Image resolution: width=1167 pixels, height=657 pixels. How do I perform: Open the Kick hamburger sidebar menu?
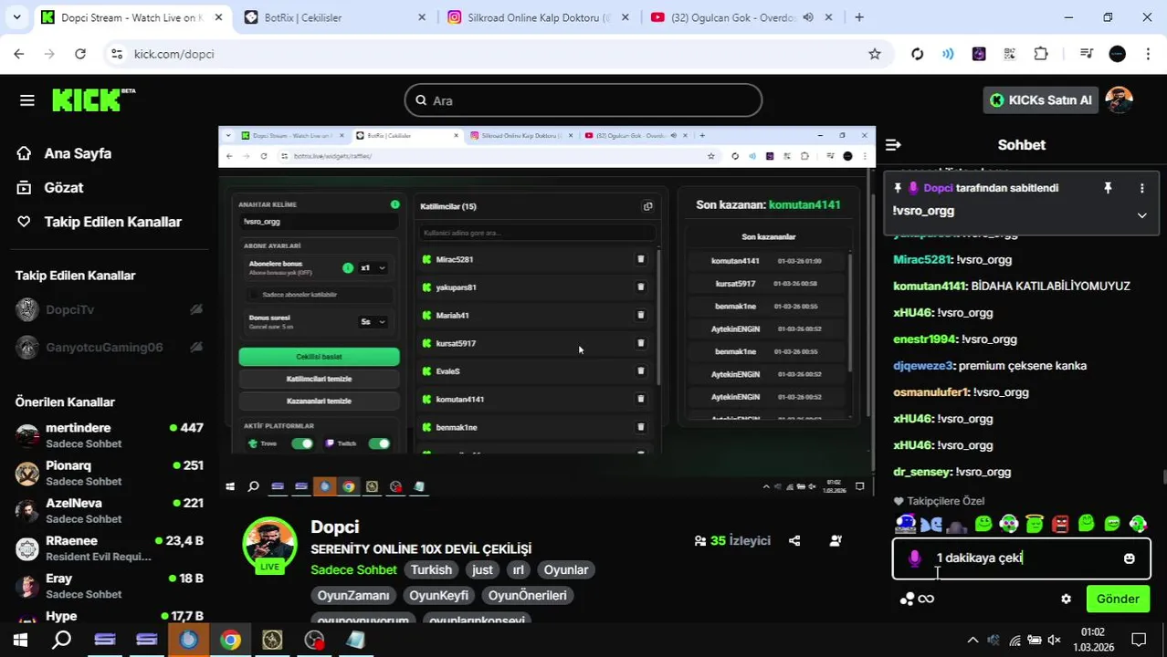click(26, 100)
